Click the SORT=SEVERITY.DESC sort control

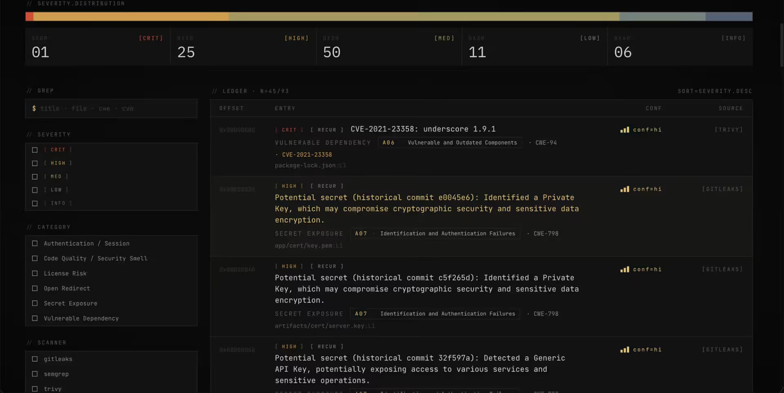tap(715, 91)
